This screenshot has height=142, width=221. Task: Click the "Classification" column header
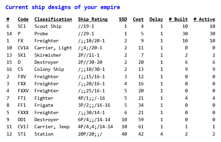point(53,19)
